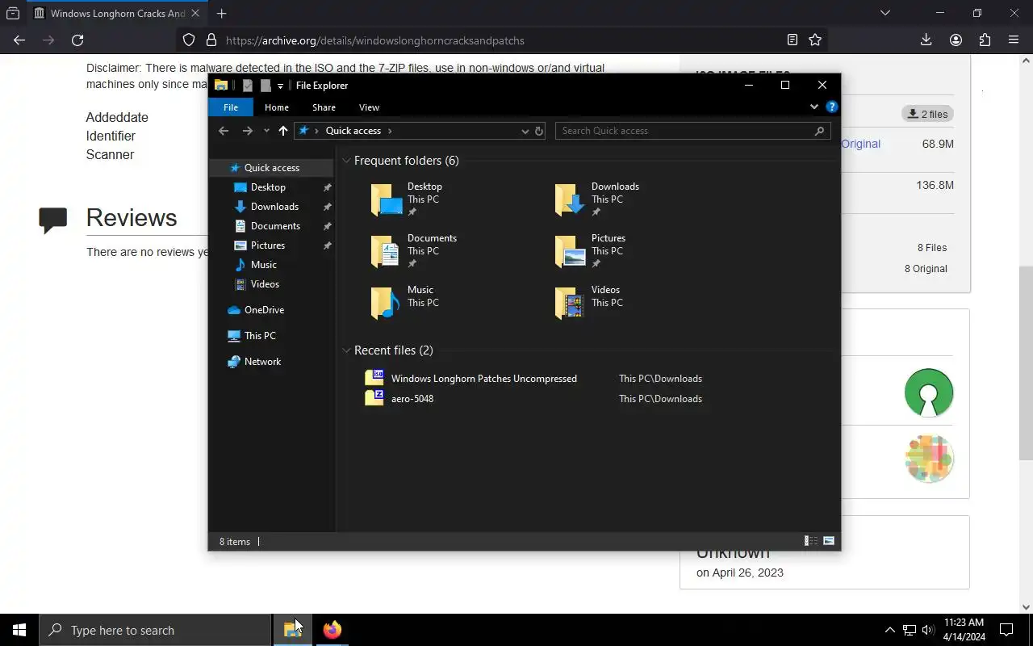Image resolution: width=1033 pixels, height=646 pixels.
Task: Select the aero-5048 recent file
Action: (412, 399)
